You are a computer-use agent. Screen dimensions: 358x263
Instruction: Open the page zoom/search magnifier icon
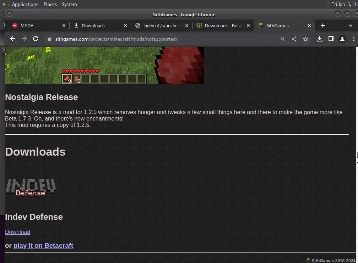[x=283, y=39]
